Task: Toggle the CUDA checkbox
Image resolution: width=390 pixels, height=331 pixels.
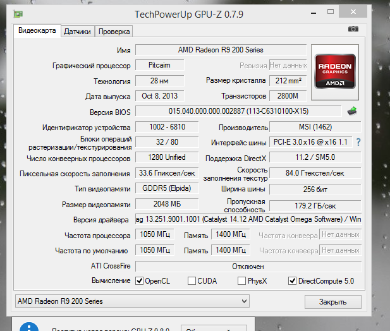Action: click(x=192, y=281)
